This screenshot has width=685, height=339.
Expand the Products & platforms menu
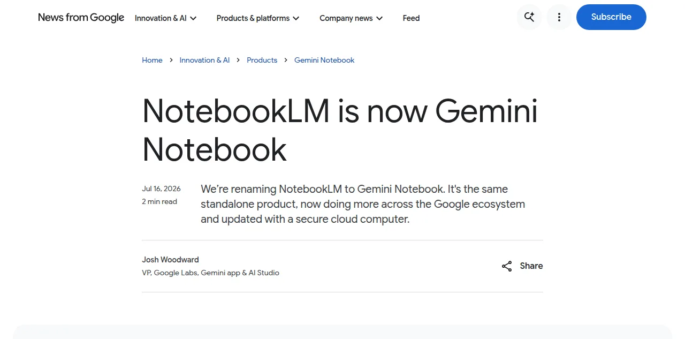(257, 18)
